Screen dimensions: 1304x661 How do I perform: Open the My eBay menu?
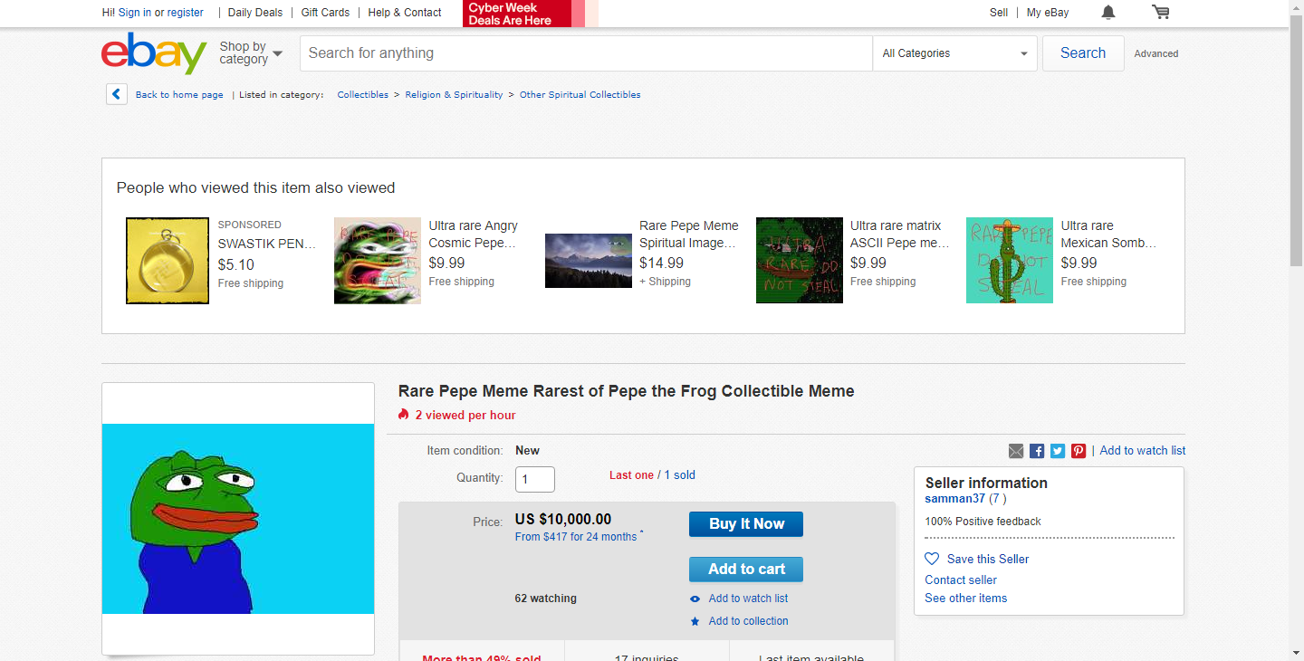[x=1048, y=13]
